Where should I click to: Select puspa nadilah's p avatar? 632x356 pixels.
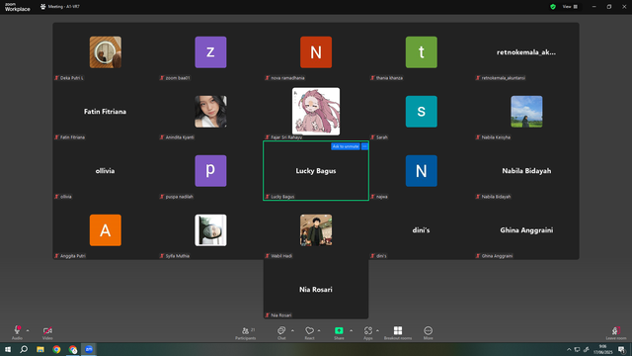[210, 171]
